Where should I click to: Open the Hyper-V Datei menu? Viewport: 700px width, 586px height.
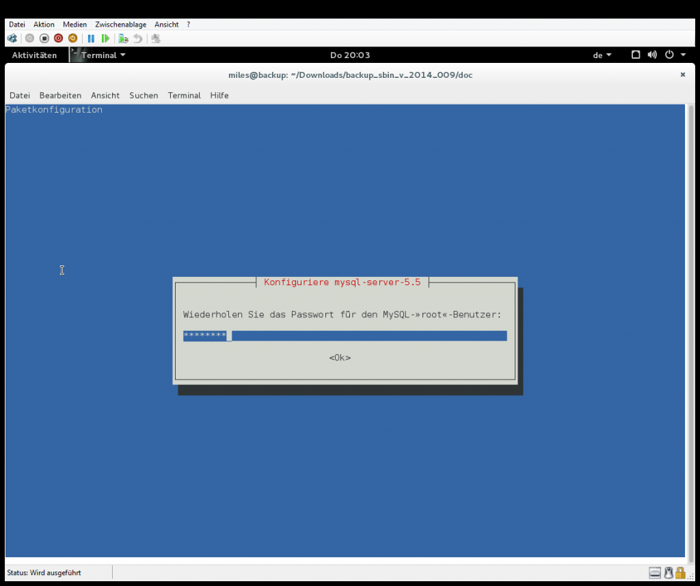[17, 25]
